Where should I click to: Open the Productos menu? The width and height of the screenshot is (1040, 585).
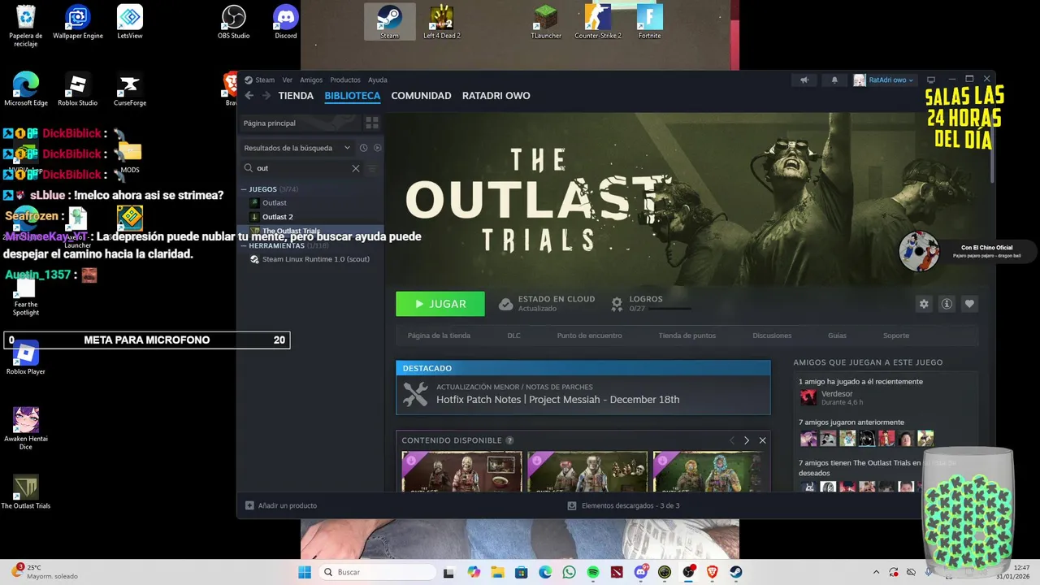[x=345, y=80]
